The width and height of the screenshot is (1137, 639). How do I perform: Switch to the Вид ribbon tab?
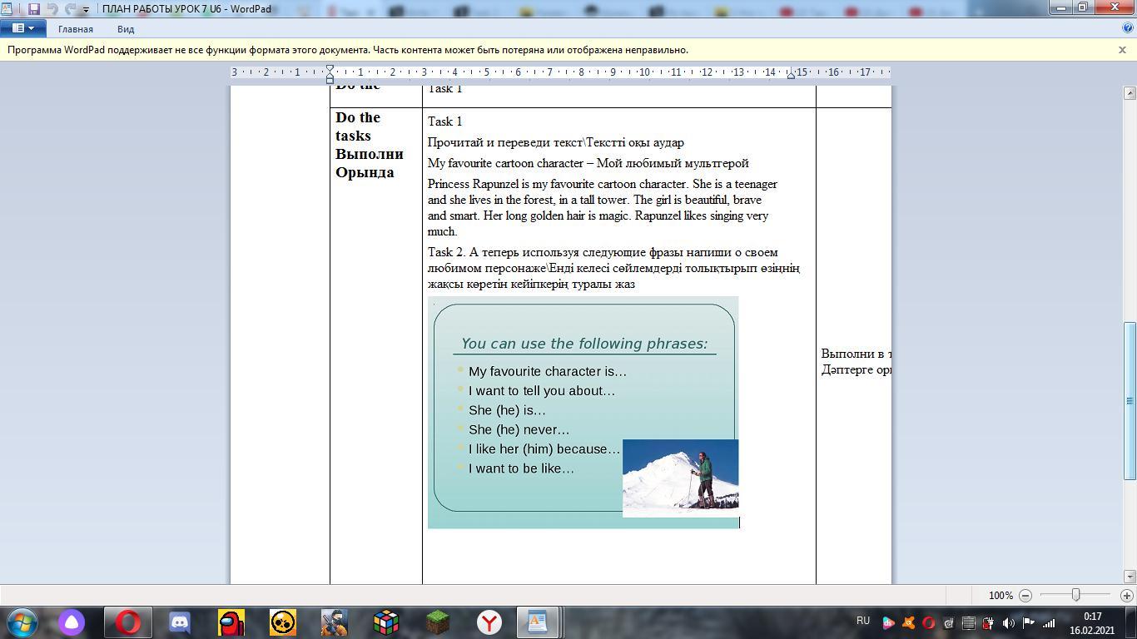pyautogui.click(x=126, y=29)
